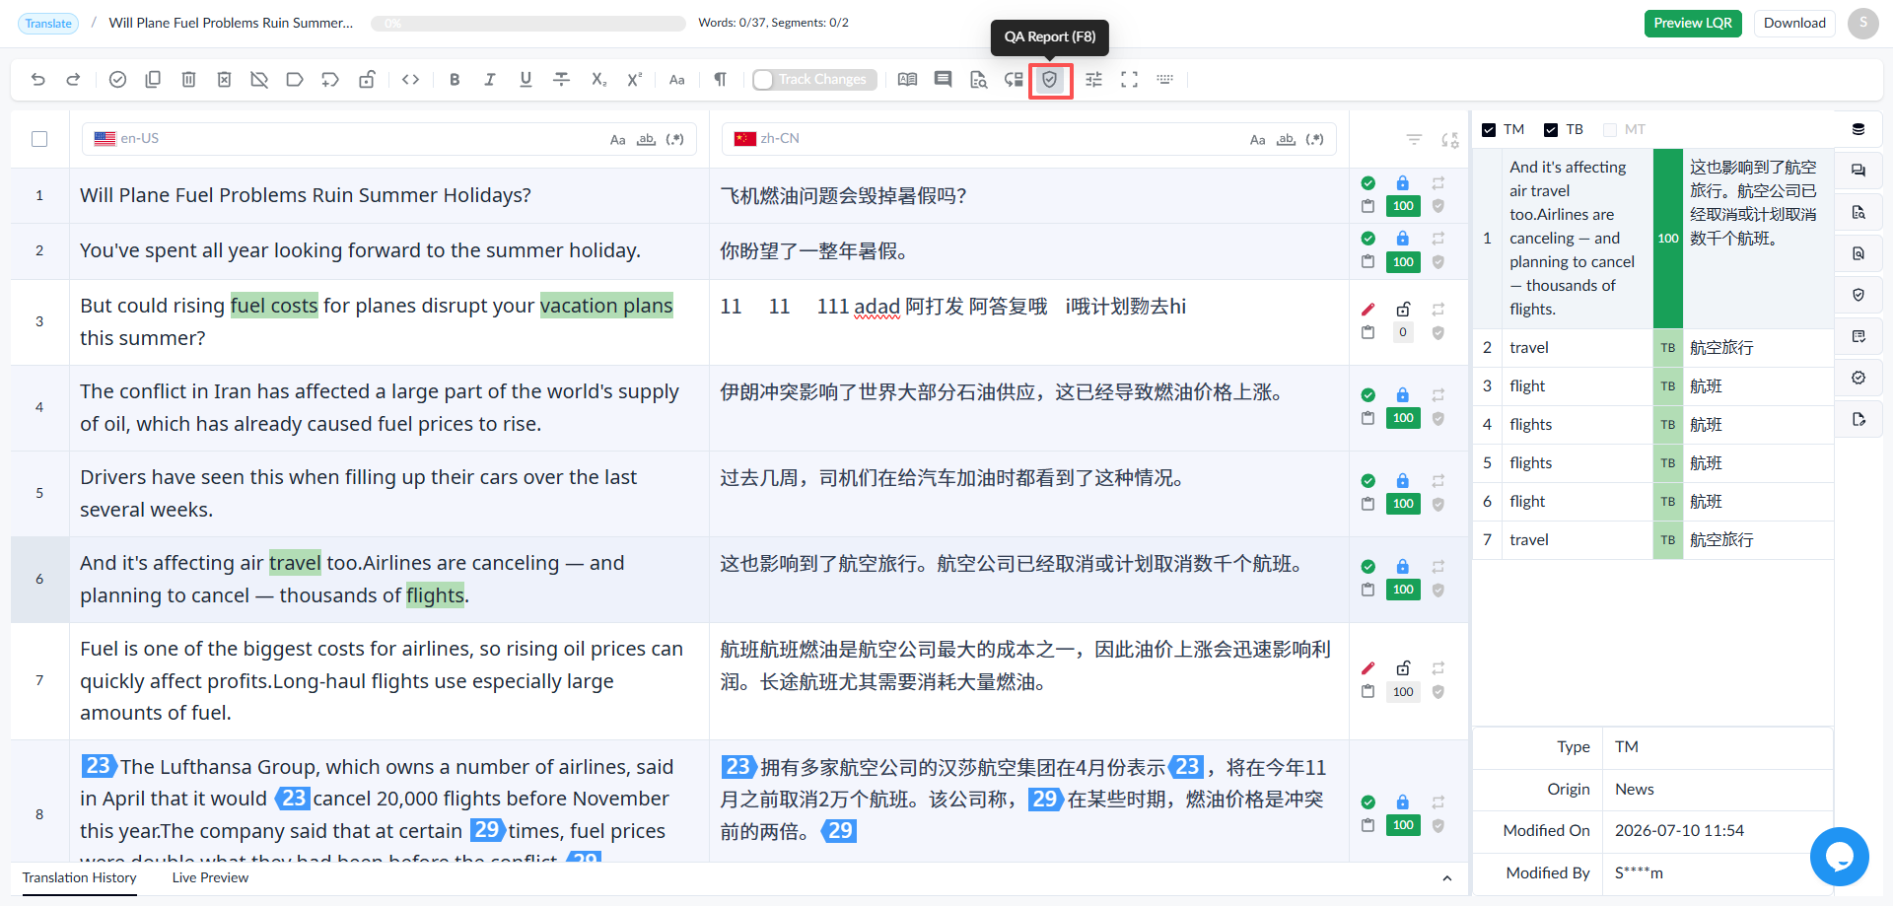Screen dimensions: 1893x906
Task: Toggle case-sensitive in en-US source filter
Action: 617,140
